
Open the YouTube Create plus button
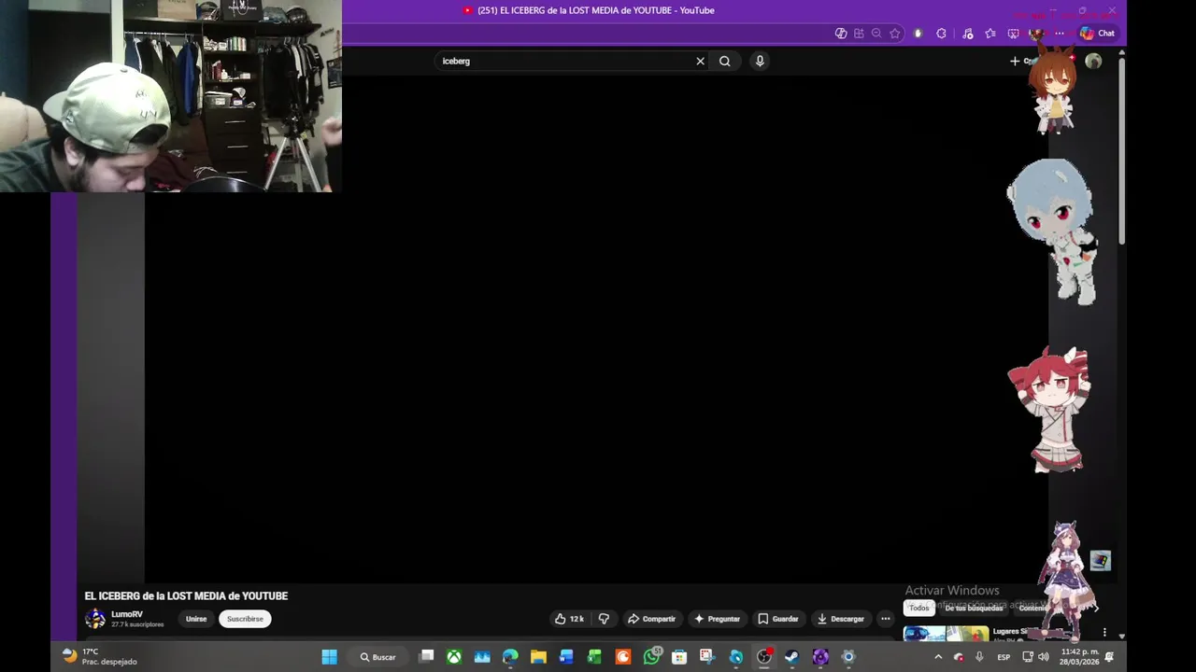[x=1022, y=61]
